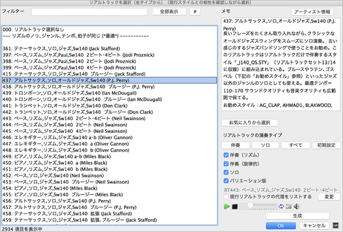343x232 pixels.
Task: Uncheck 伴奏（リズム） checkbox
Action: pos(226,155)
